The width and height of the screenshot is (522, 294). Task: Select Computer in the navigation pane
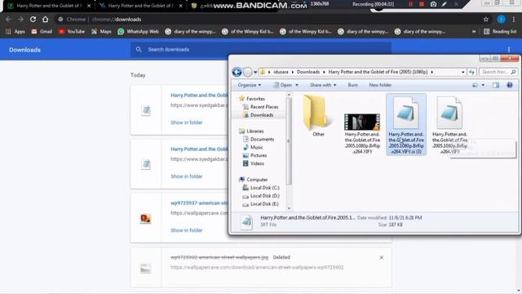[x=254, y=180]
